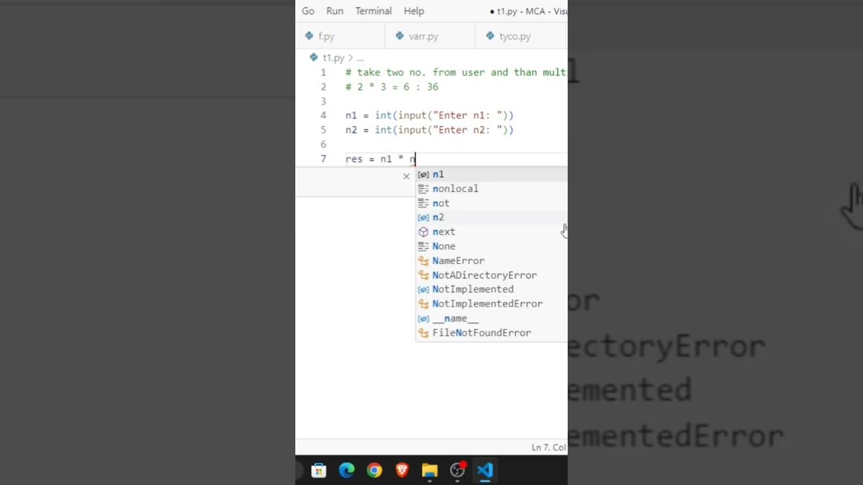Choose the NotImplementedError suggestion
The height and width of the screenshot is (485, 863).
click(492, 304)
